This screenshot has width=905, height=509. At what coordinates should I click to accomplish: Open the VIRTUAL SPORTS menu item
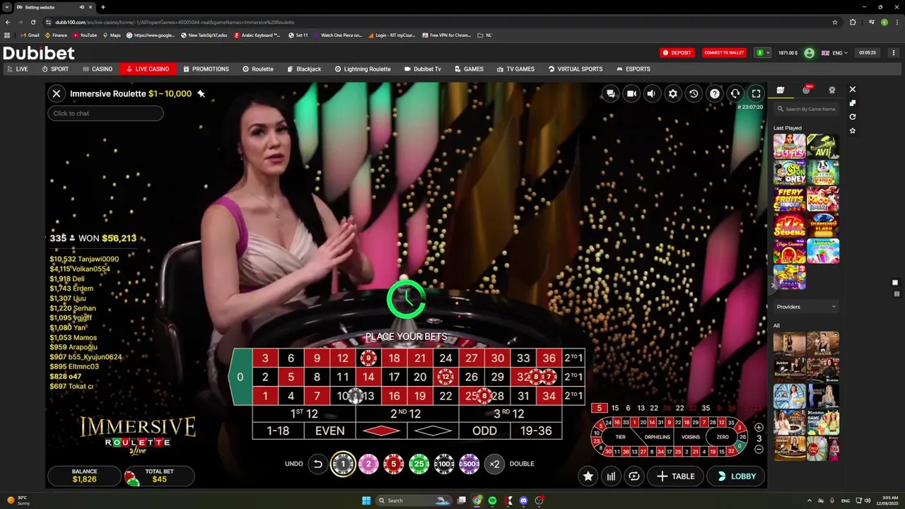[x=575, y=69]
